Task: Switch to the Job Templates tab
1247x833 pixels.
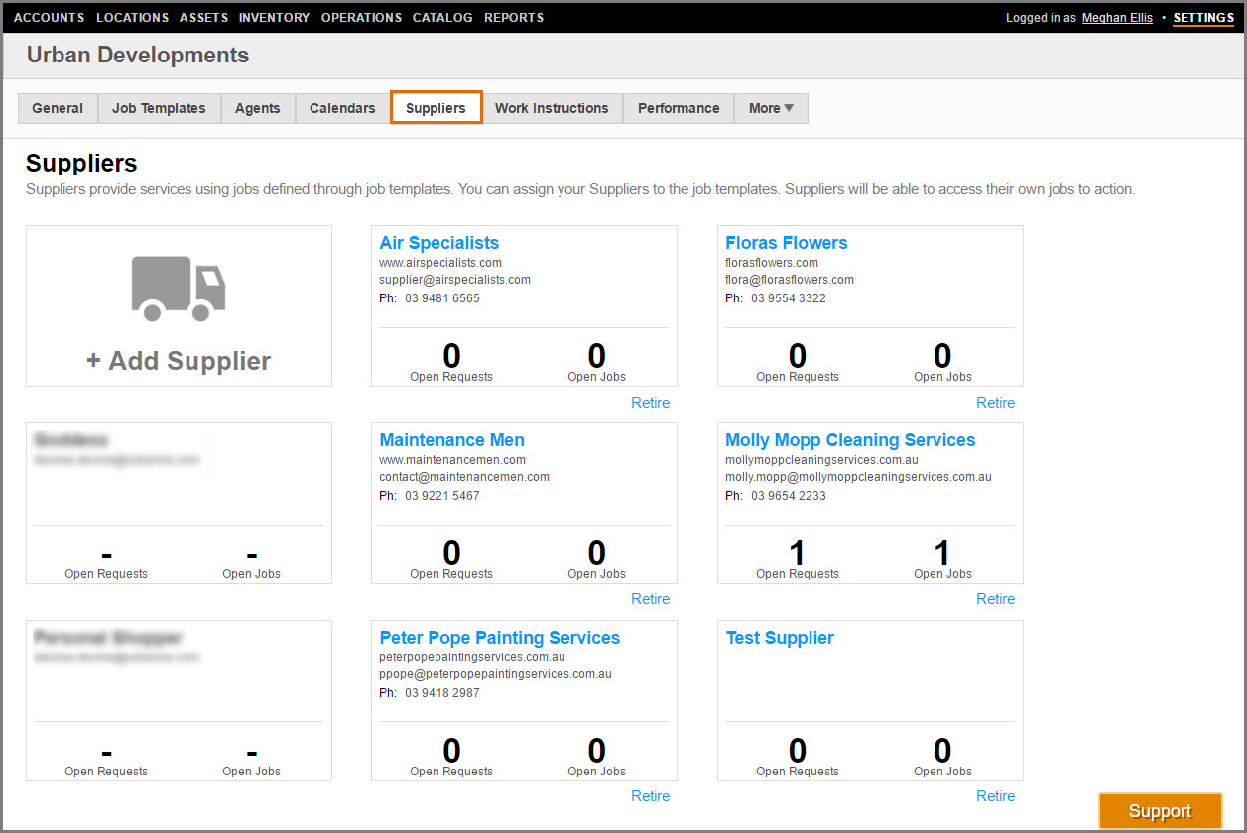Action: [159, 108]
